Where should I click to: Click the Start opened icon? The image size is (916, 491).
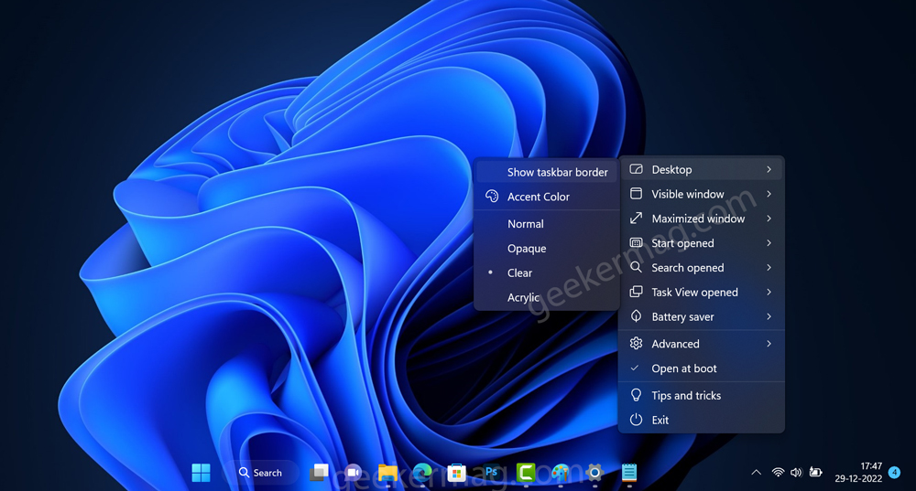tap(637, 242)
